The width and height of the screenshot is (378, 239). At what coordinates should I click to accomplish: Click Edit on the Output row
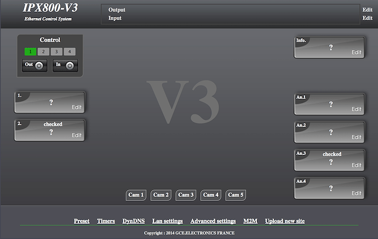click(x=368, y=10)
